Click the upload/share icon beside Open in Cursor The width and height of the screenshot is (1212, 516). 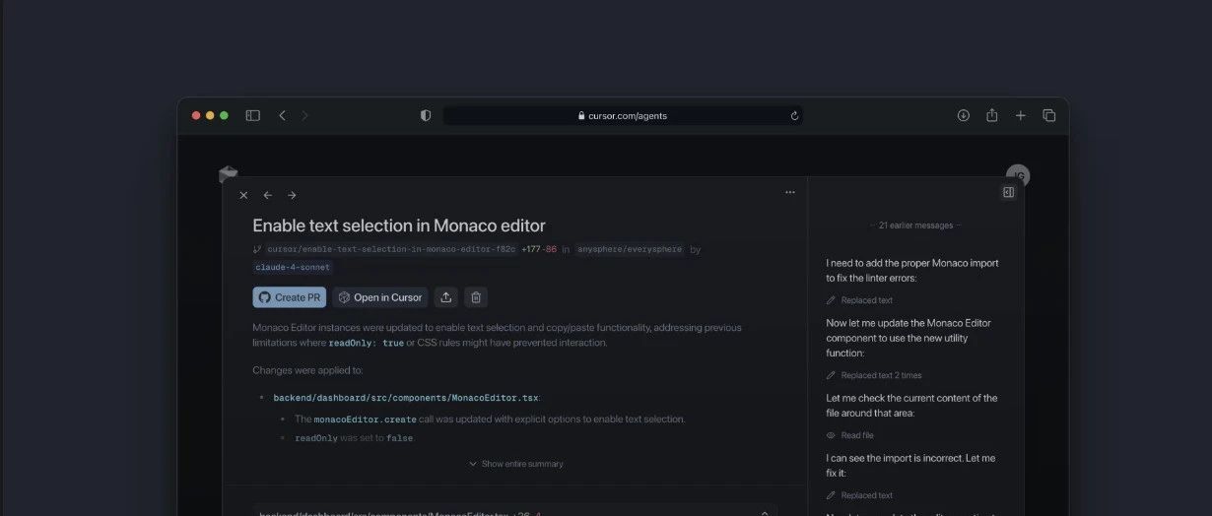tap(445, 297)
